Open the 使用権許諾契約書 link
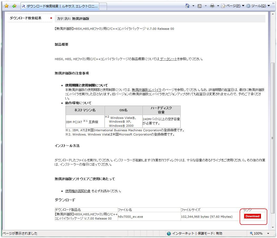This screenshot has width=277, height=238. pos(78,191)
